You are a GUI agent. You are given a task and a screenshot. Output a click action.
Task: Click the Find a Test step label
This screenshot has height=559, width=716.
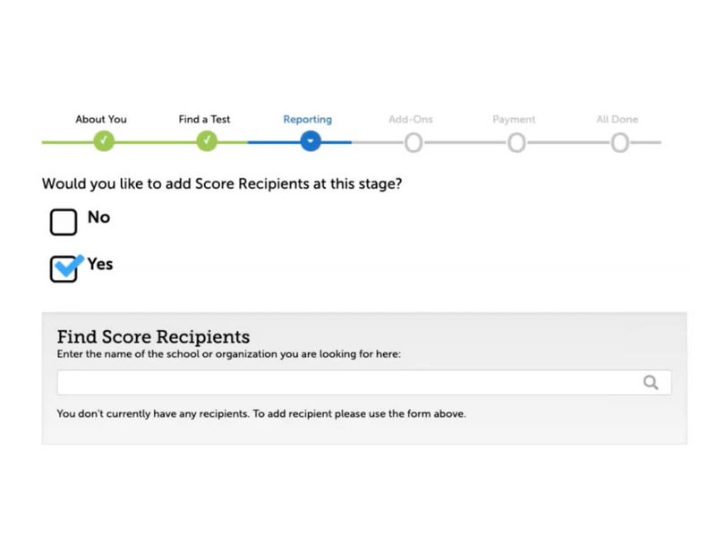pyautogui.click(x=205, y=118)
